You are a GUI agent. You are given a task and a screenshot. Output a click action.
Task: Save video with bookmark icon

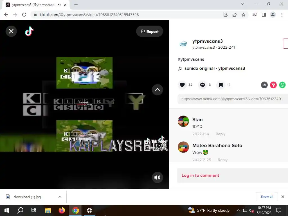[220, 85]
